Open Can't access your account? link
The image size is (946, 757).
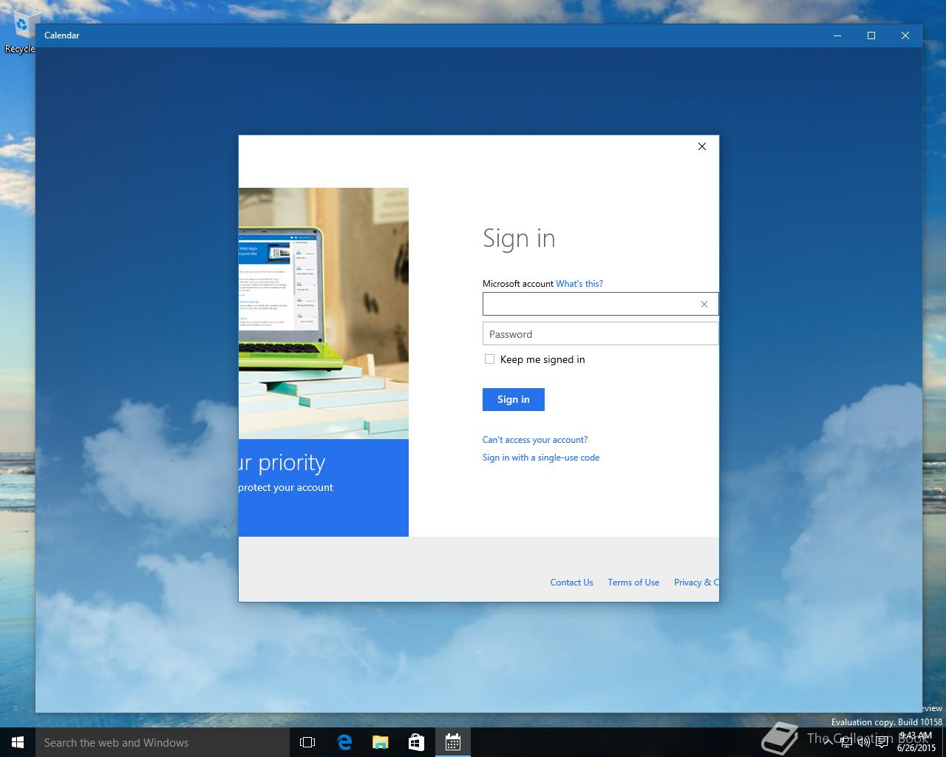[x=535, y=440]
